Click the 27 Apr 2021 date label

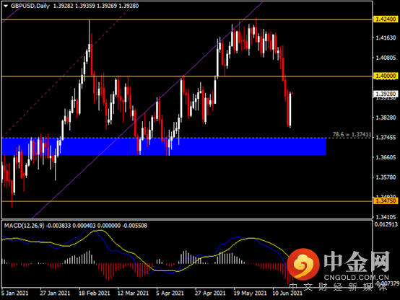(x=210, y=293)
